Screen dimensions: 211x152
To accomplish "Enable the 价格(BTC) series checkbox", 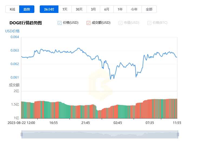I will point(149,23).
